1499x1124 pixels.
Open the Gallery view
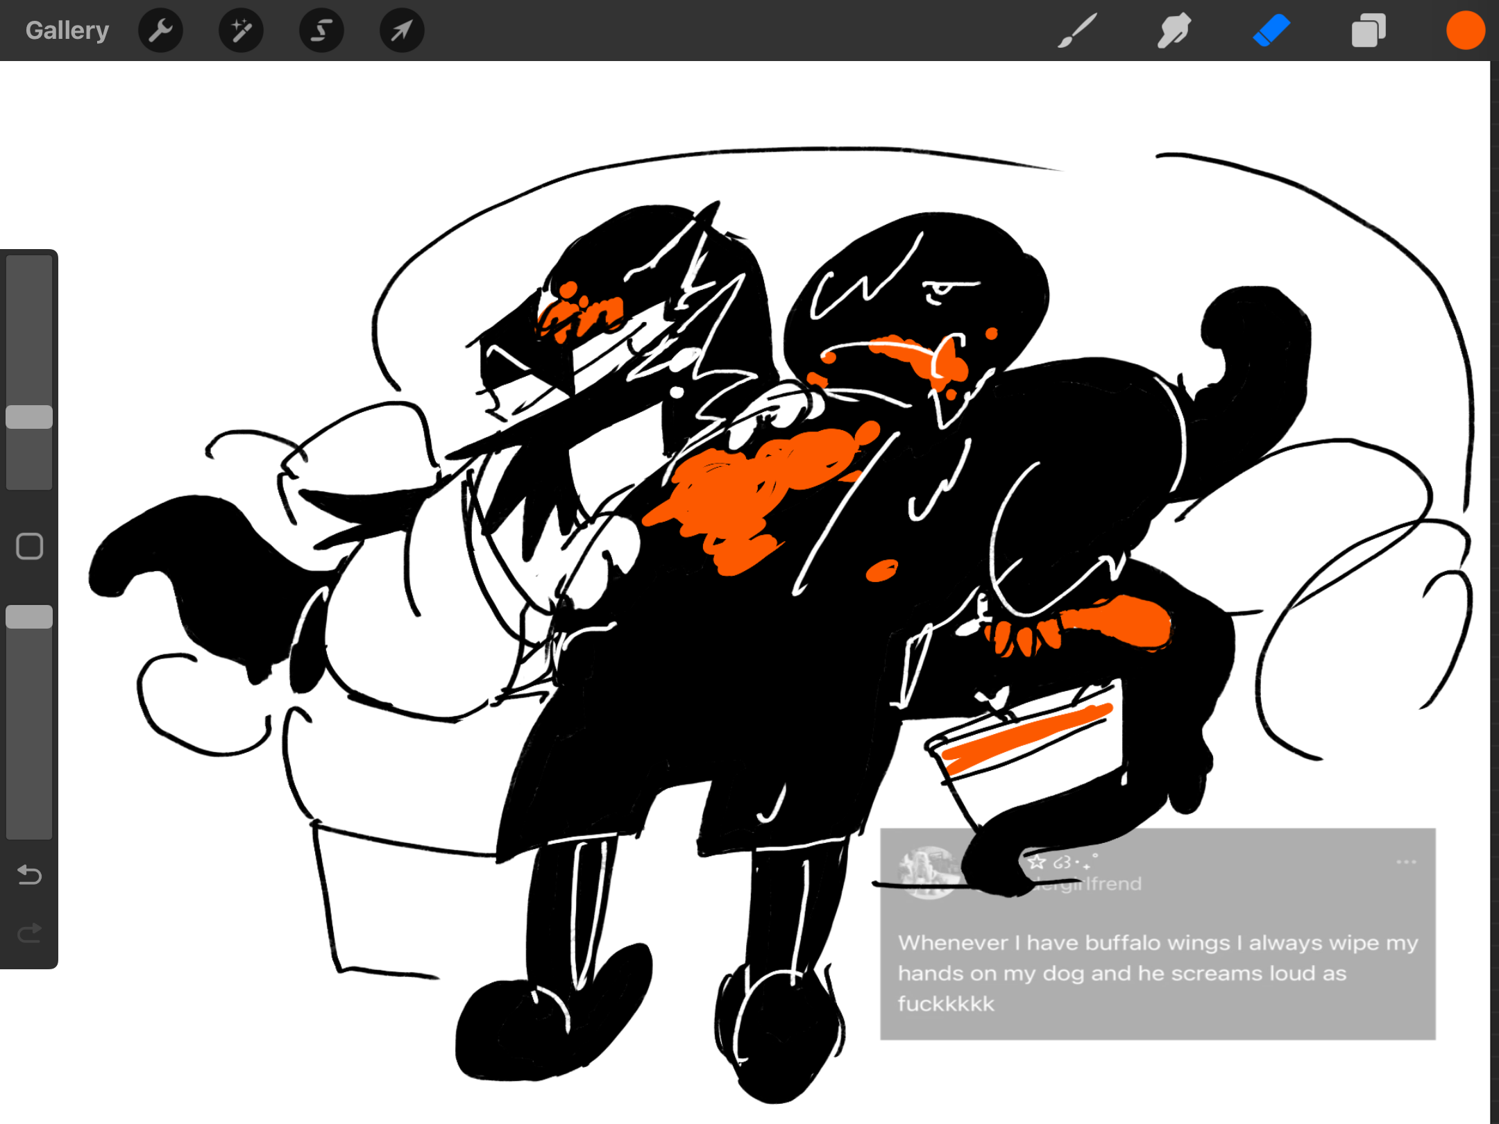[x=67, y=31]
